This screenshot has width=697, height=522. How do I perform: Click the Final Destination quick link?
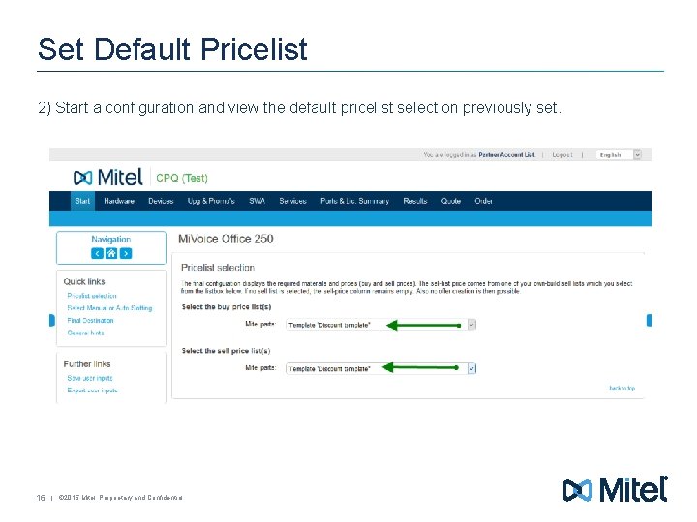(90, 321)
